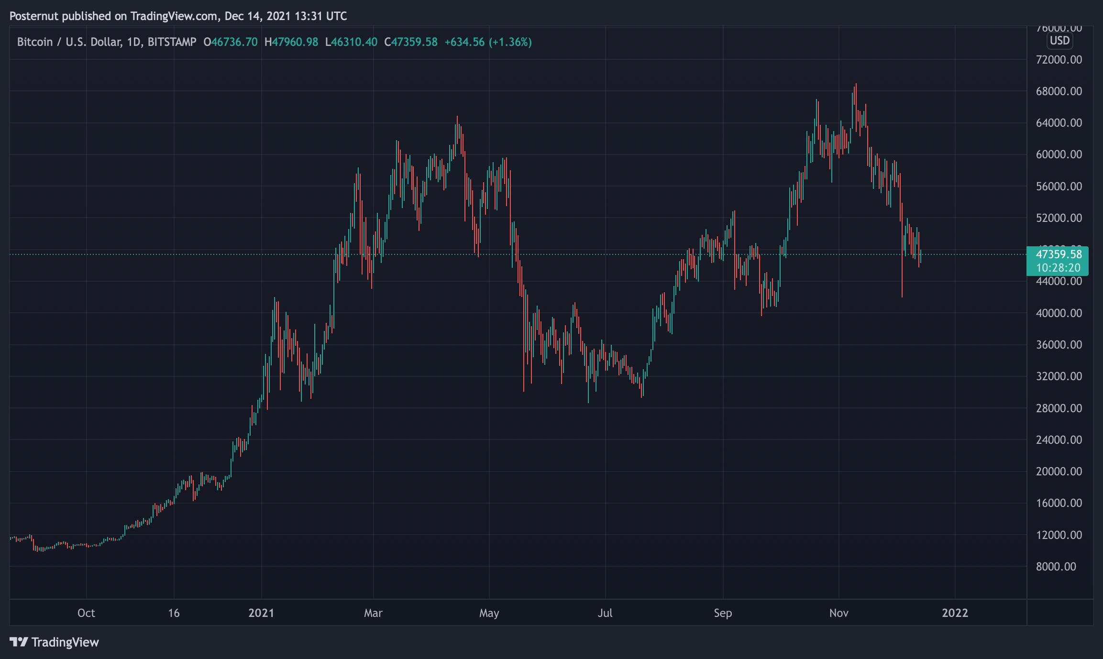Click the TradingView wordmark text

coord(65,642)
